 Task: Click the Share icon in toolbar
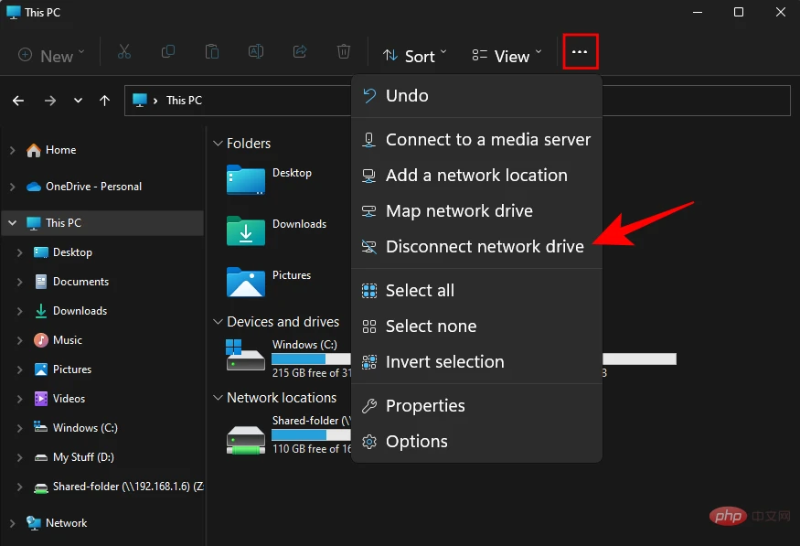(x=300, y=52)
